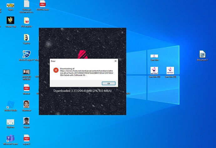Select the Diplome image icon
The width and height of the screenshot is (216, 148).
pos(10,122)
